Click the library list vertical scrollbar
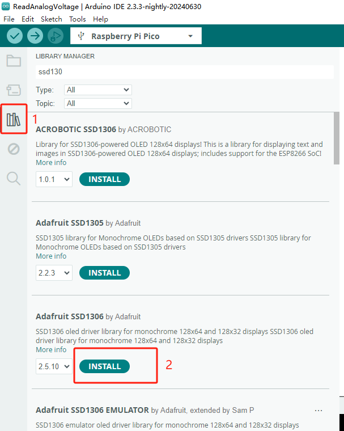 337,138
